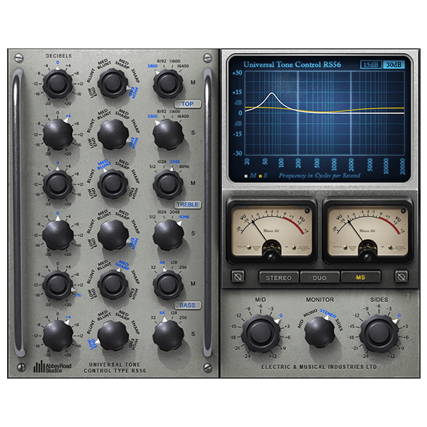Click the right VU meter
Screen dimensions: 427x427
point(368,232)
